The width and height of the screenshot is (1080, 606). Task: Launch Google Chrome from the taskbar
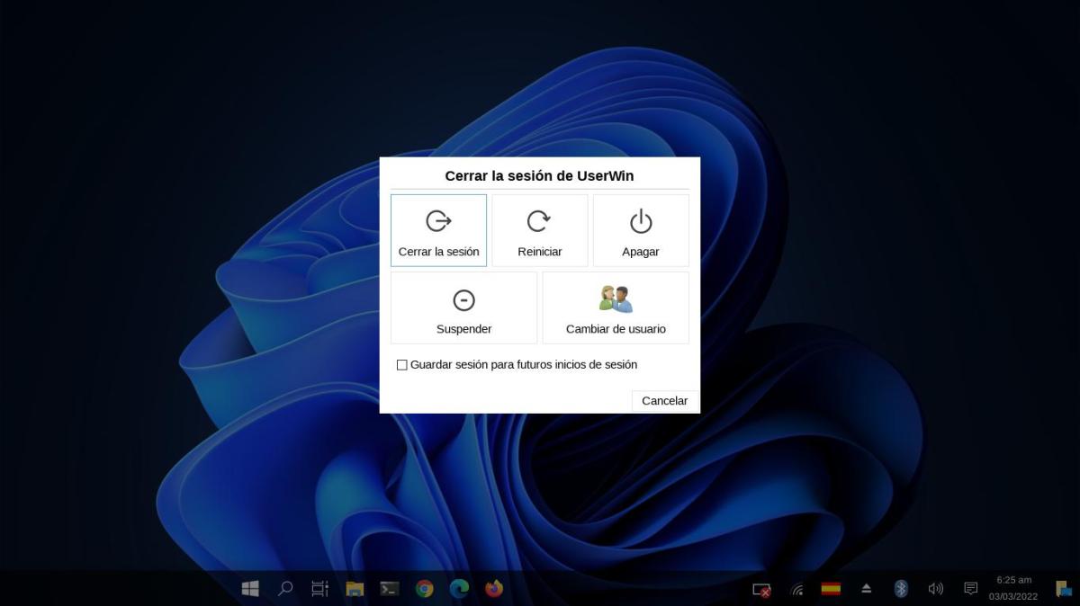[x=425, y=589]
